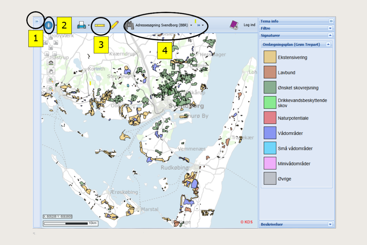Click the home full-extent map button
The image size is (367, 245).
tap(51, 63)
